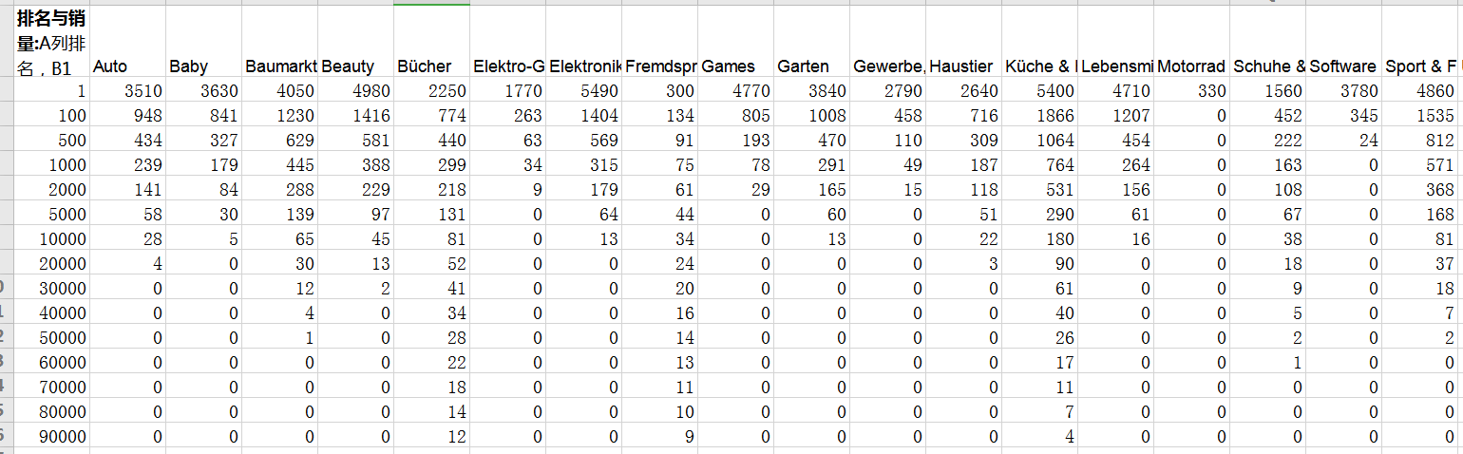
Task: Click the Bücher column header cell
Action: pyautogui.click(x=431, y=42)
